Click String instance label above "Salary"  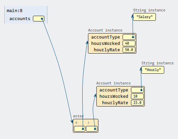click(149, 10)
